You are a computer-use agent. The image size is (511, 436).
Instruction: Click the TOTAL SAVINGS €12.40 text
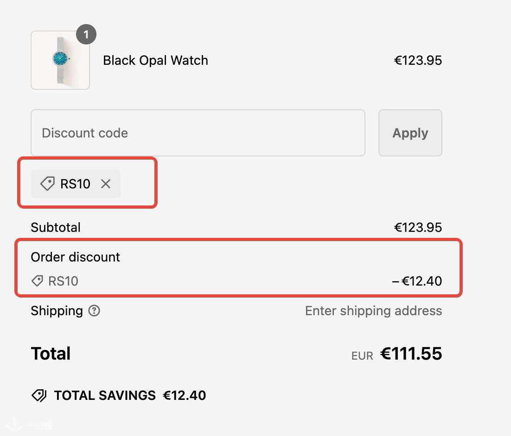coord(130,395)
